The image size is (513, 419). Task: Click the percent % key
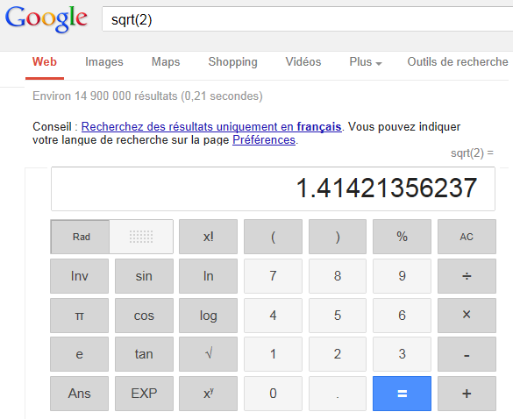click(x=402, y=237)
